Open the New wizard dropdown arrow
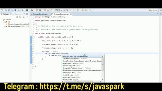 4,10
